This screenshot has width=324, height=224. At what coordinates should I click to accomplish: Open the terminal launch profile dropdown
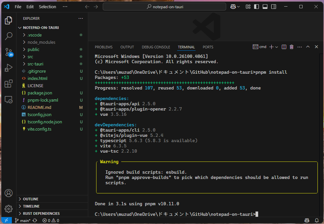277,47
